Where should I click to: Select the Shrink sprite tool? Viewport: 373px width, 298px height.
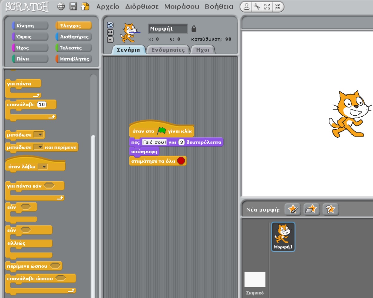point(278,7)
